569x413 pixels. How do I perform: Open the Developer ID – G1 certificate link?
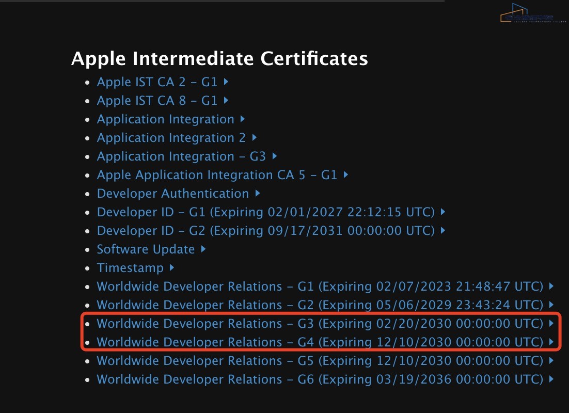click(265, 212)
